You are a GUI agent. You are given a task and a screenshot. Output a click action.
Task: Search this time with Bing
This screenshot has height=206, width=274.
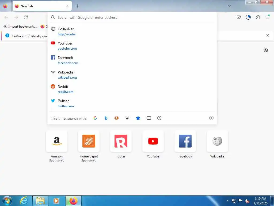[106, 118]
